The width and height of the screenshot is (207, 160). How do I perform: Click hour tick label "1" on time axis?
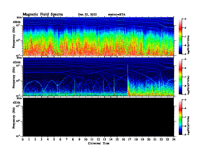[29, 140]
